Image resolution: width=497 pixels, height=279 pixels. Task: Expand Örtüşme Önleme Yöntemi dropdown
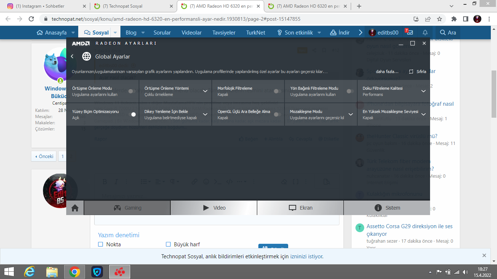tap(205, 91)
